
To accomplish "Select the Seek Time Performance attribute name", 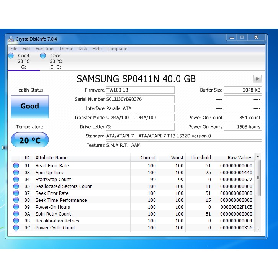I will click(61, 200).
